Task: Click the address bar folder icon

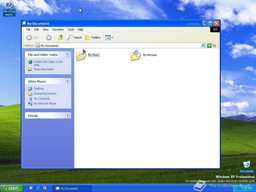Action: 38,45
